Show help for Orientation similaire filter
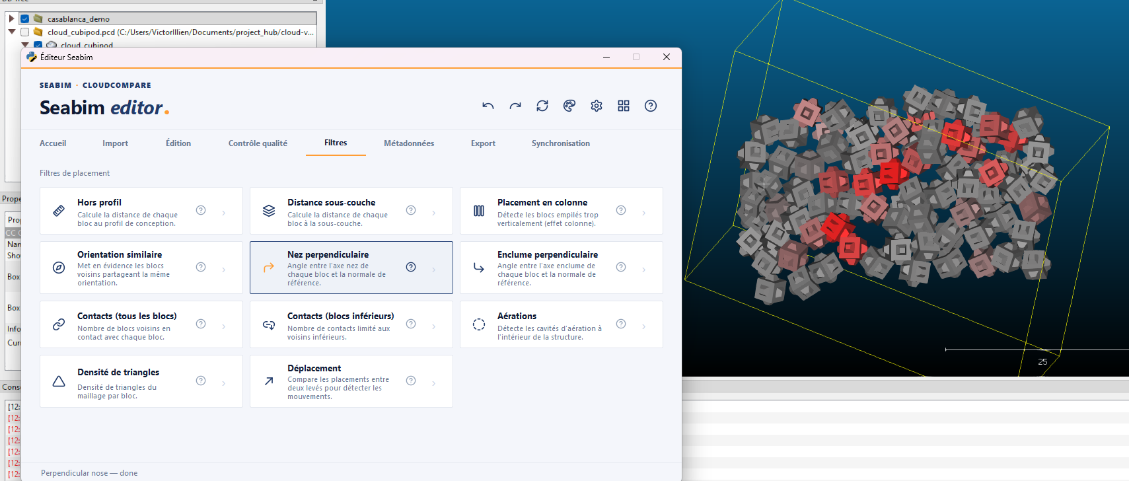Screen dimensions: 1129x481 201,267
